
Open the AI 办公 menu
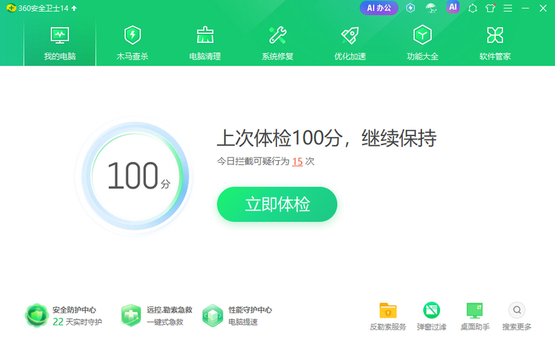(x=379, y=8)
